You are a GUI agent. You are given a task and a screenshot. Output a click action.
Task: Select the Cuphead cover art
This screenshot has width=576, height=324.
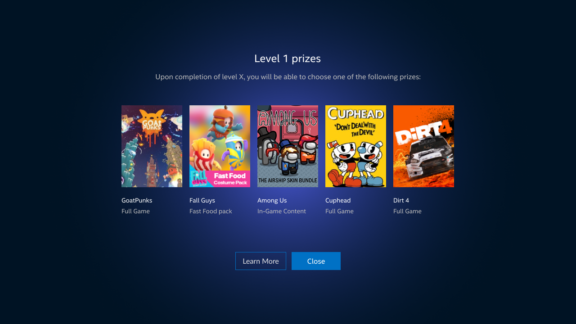click(x=355, y=146)
